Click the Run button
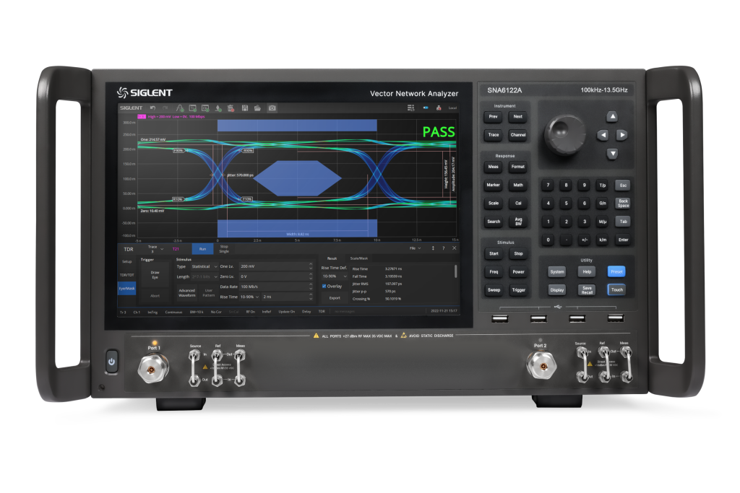Image resolution: width=740 pixels, height=493 pixels. (x=202, y=248)
